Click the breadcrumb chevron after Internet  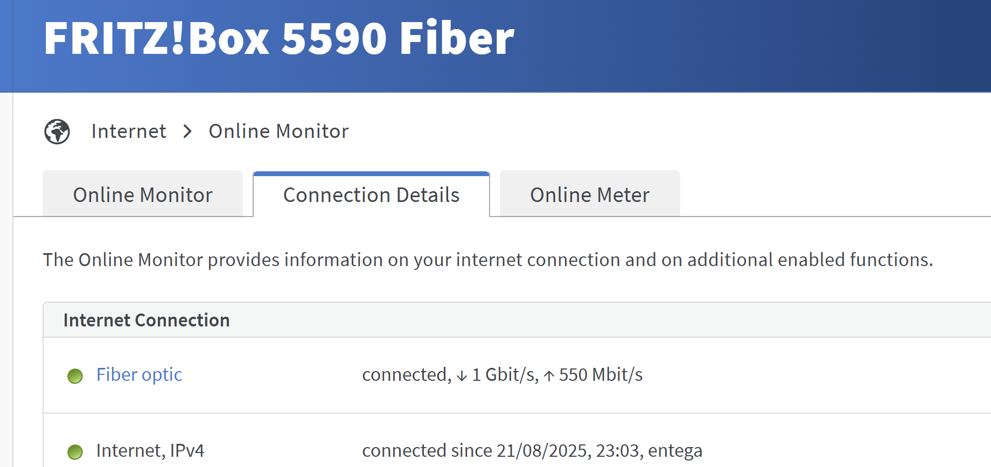(187, 131)
